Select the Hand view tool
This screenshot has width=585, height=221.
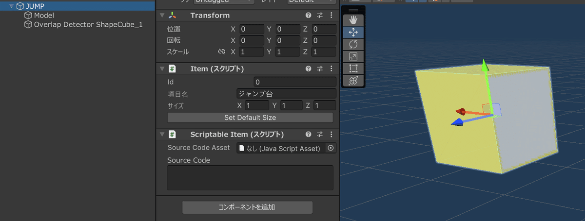click(x=354, y=20)
